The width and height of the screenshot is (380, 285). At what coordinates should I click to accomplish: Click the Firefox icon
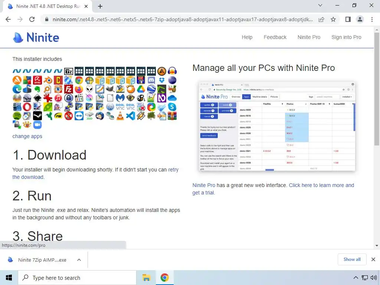pos(79,89)
